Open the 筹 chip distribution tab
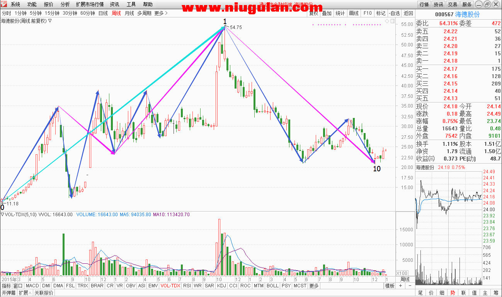This screenshot has height=297, width=502. click(x=496, y=293)
